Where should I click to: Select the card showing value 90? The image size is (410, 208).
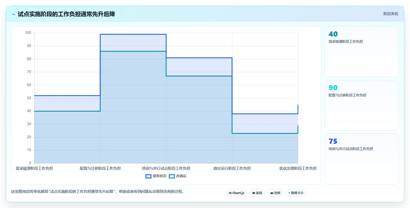361,105
